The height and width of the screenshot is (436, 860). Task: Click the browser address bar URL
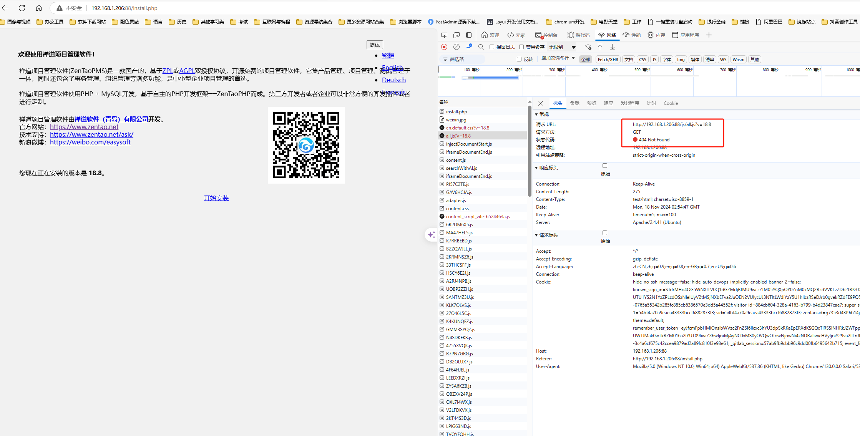(125, 8)
